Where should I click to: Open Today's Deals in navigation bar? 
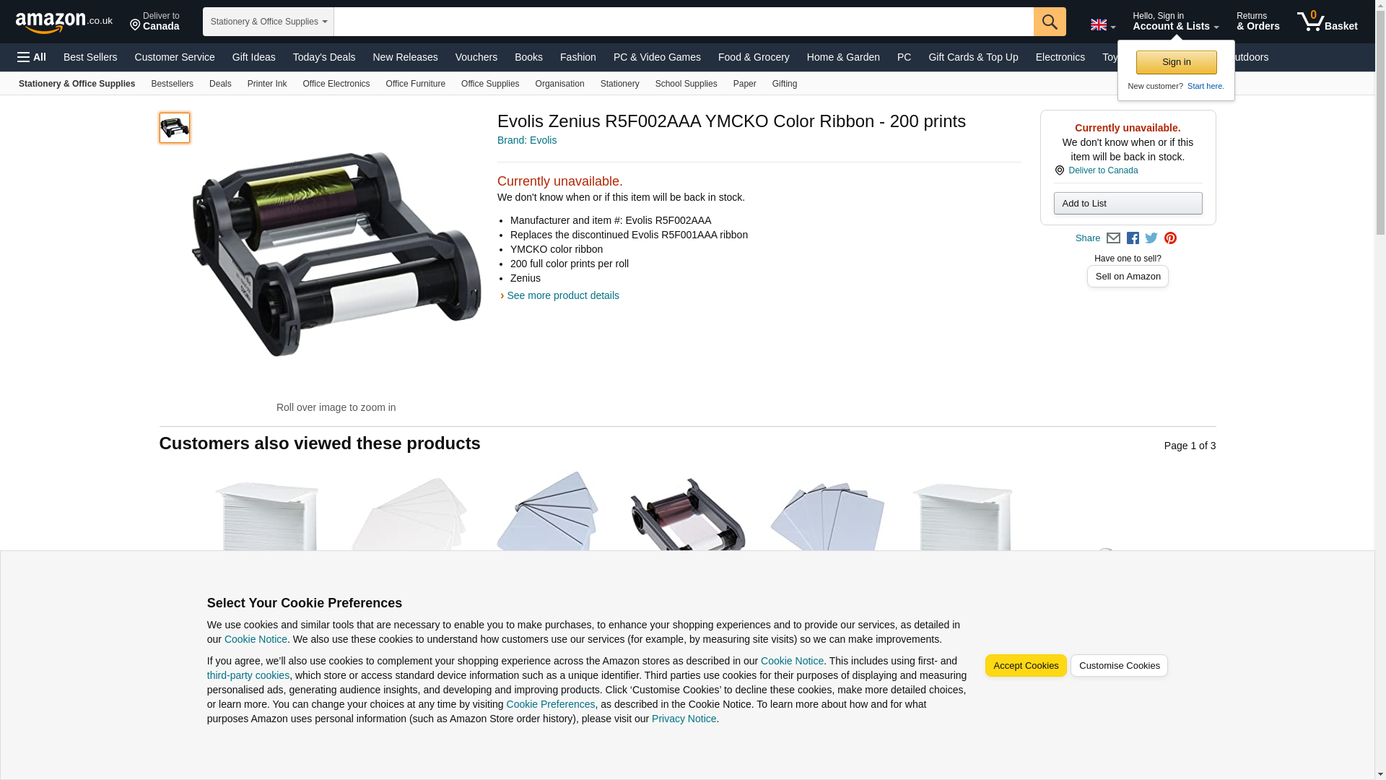324,57
